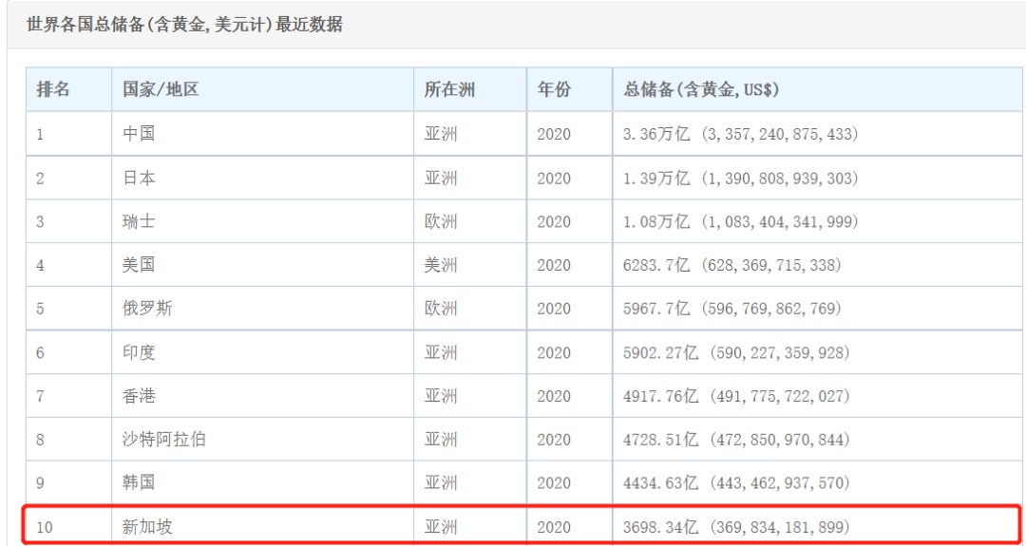The height and width of the screenshot is (546, 1026).
Task: Select the country name 美国
Action: [139, 265]
